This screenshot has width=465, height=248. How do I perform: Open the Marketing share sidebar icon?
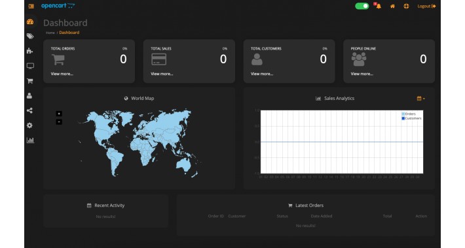[x=29, y=110]
